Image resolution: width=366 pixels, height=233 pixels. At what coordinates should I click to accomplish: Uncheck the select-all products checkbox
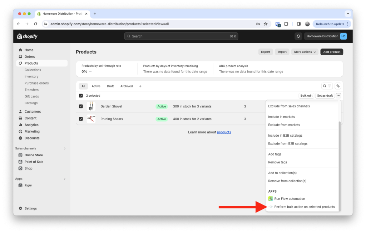tap(81, 96)
